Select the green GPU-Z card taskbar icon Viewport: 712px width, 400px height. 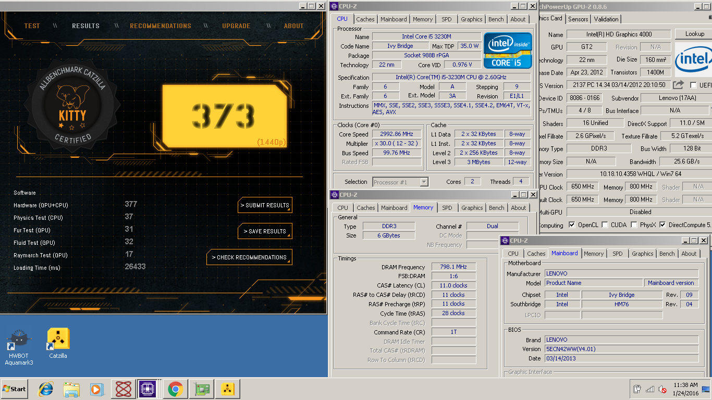[x=201, y=389]
